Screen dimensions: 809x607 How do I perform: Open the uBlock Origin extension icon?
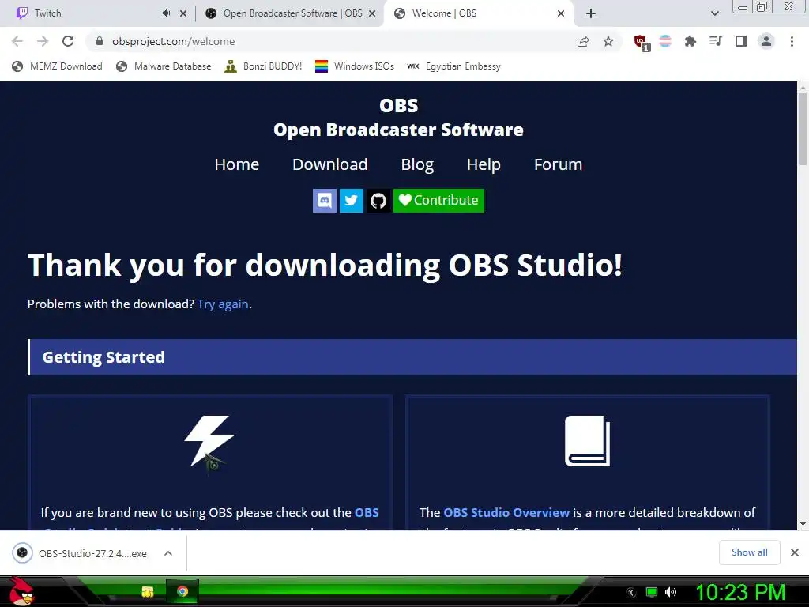coord(642,43)
